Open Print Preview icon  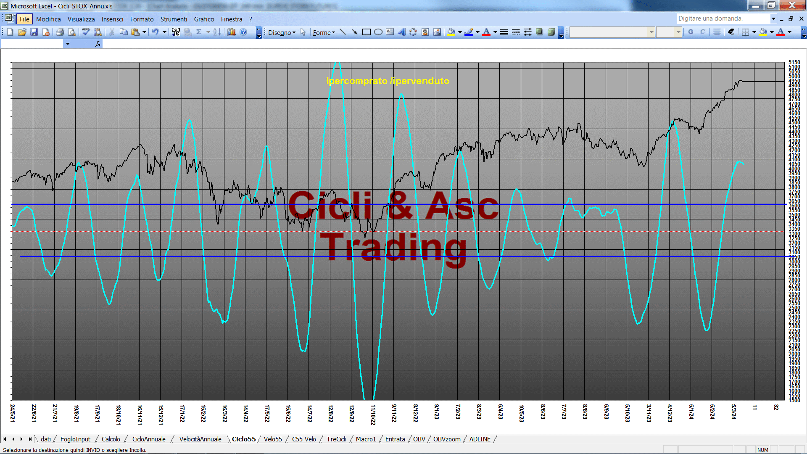point(72,32)
